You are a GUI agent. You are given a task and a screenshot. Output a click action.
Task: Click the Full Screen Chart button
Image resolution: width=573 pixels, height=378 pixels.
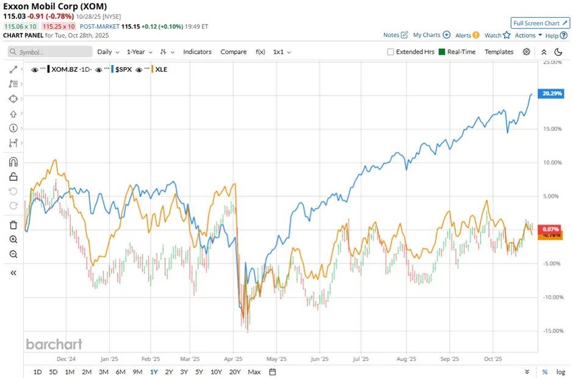[539, 23]
